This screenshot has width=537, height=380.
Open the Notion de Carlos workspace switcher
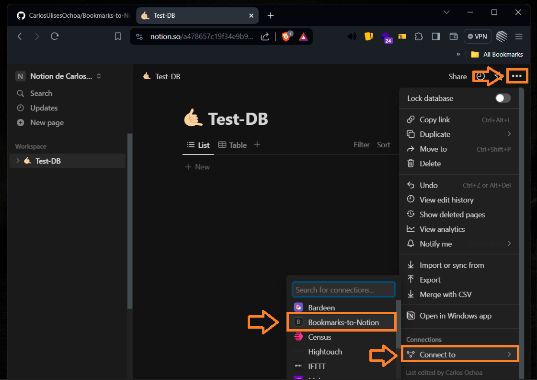[58, 76]
